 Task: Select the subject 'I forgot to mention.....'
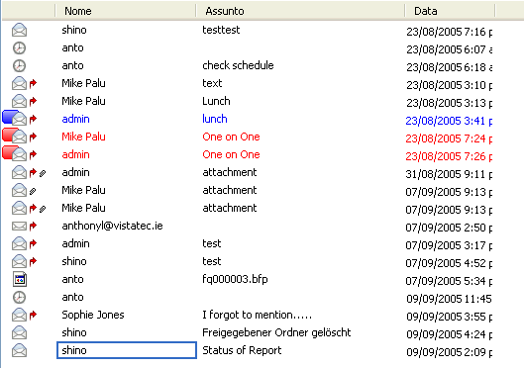point(257,315)
